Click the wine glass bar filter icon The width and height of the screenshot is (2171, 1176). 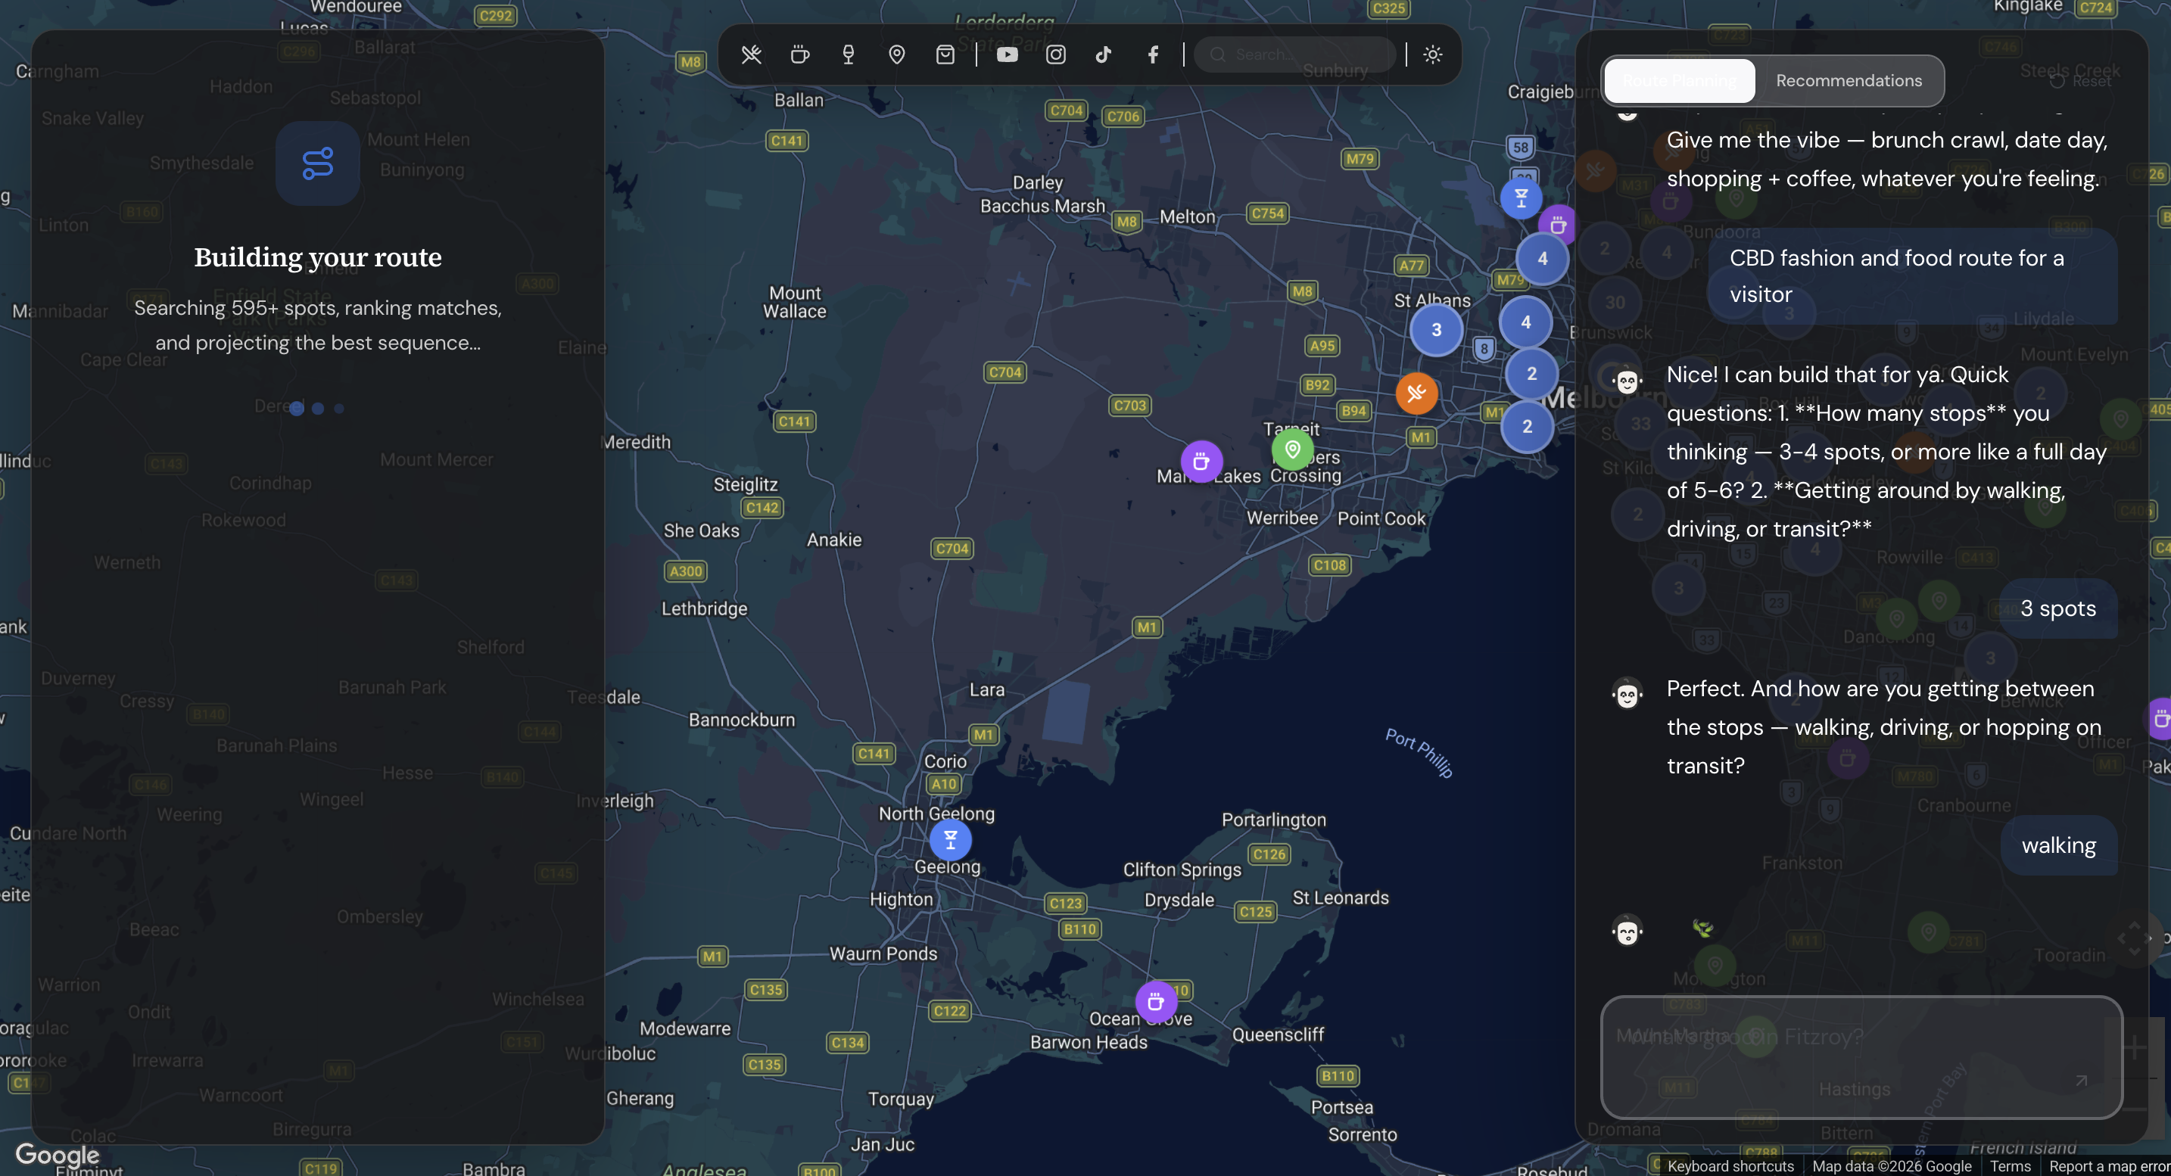(848, 54)
